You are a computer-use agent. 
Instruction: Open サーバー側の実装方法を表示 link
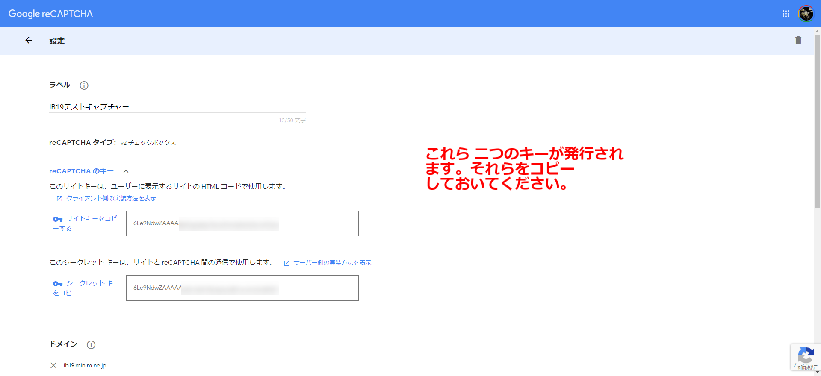(332, 263)
